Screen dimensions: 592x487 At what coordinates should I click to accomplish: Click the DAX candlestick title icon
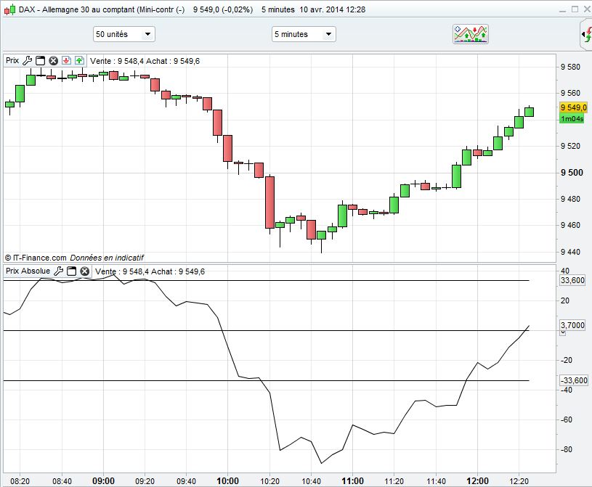tap(10, 9)
